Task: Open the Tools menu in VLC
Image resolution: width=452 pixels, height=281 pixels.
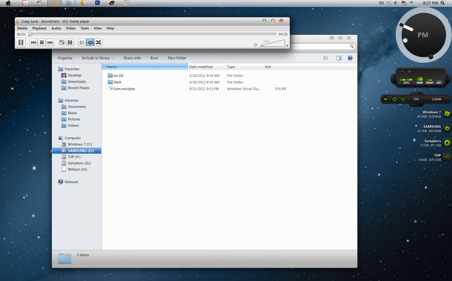Action: (85, 28)
